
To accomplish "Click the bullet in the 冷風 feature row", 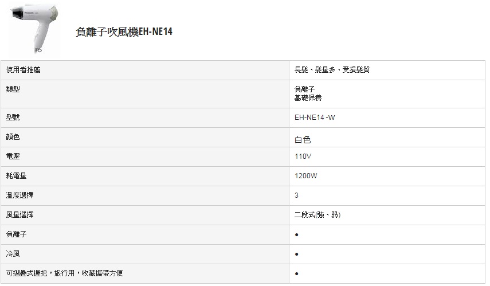I will point(296,254).
